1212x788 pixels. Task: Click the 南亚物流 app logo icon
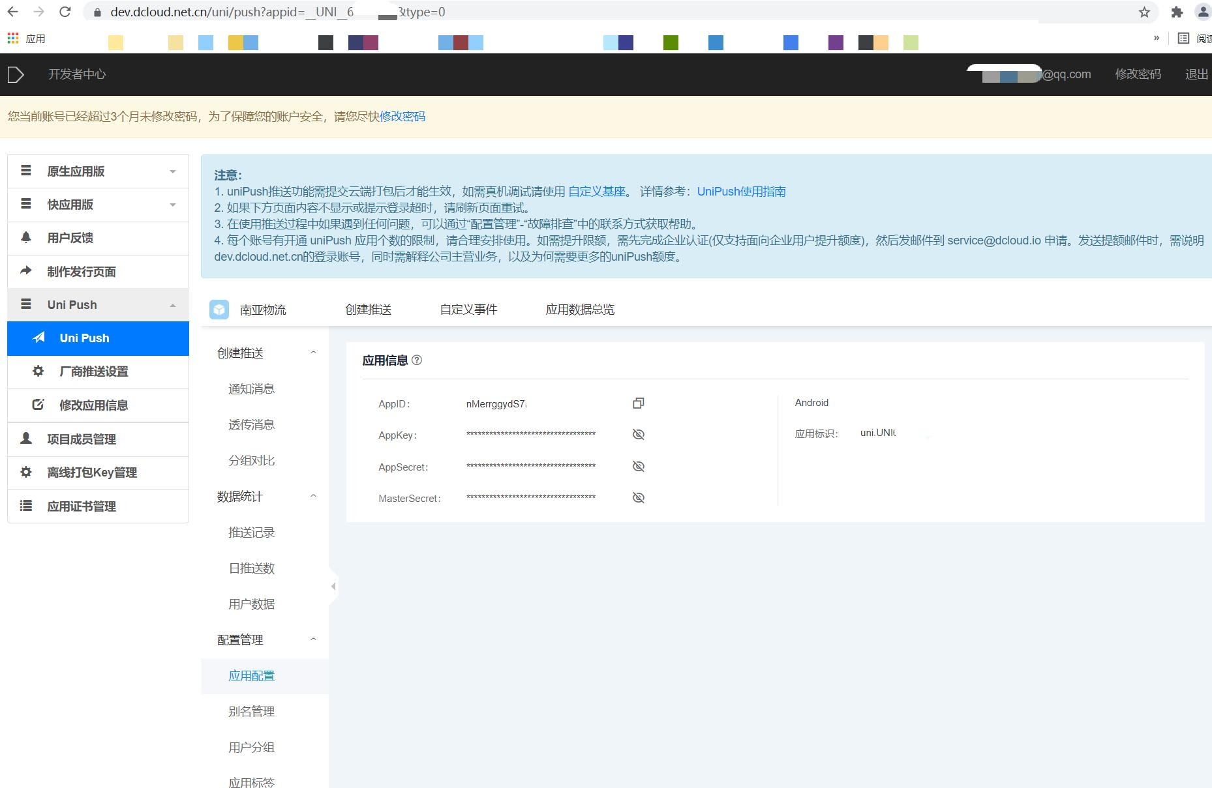[x=219, y=310]
